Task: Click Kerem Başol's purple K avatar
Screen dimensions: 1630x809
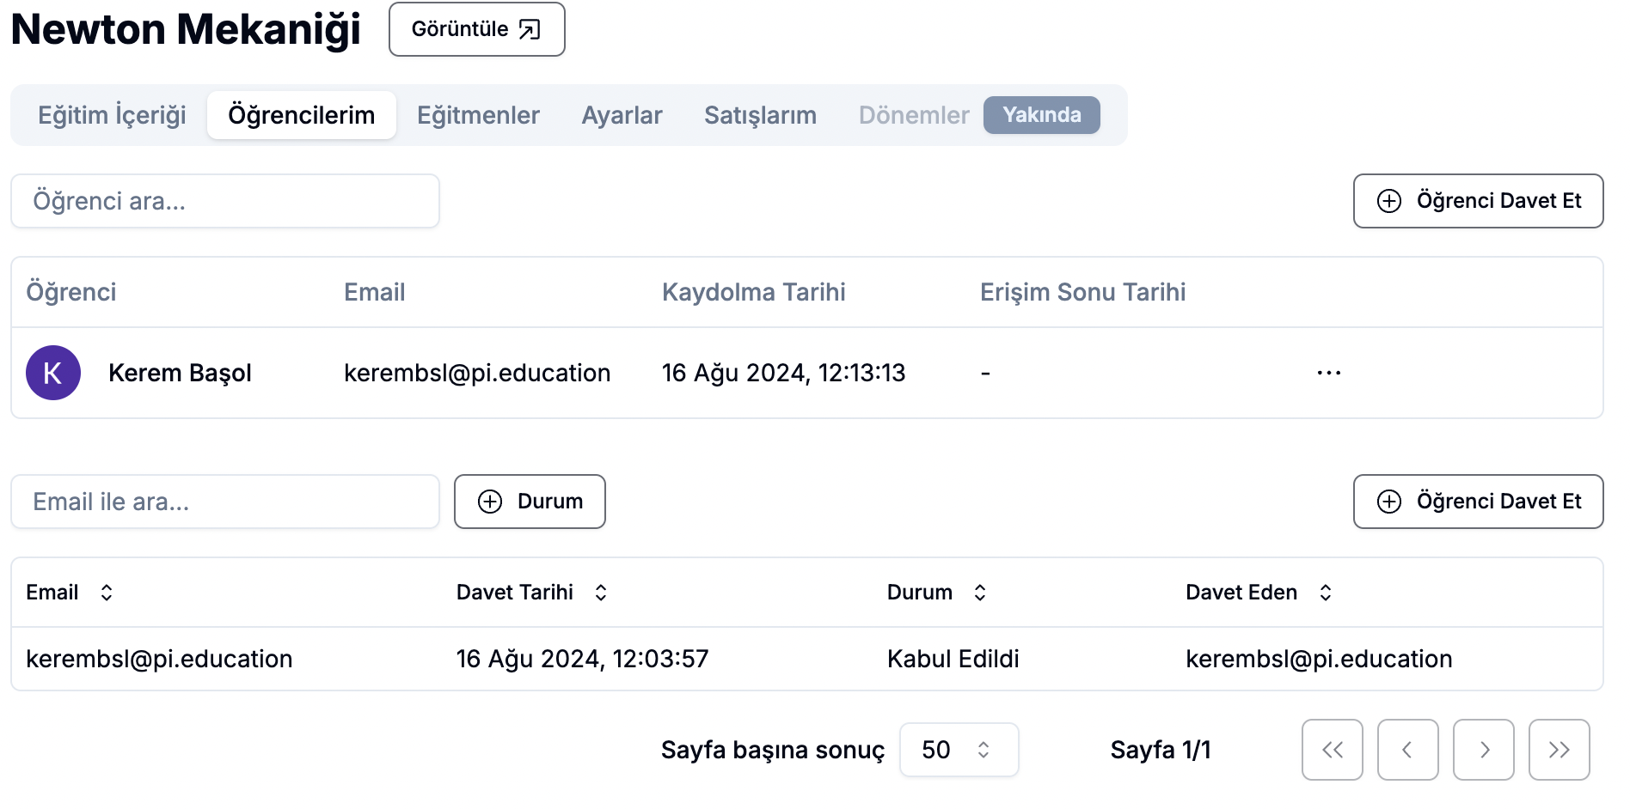Action: (x=53, y=373)
